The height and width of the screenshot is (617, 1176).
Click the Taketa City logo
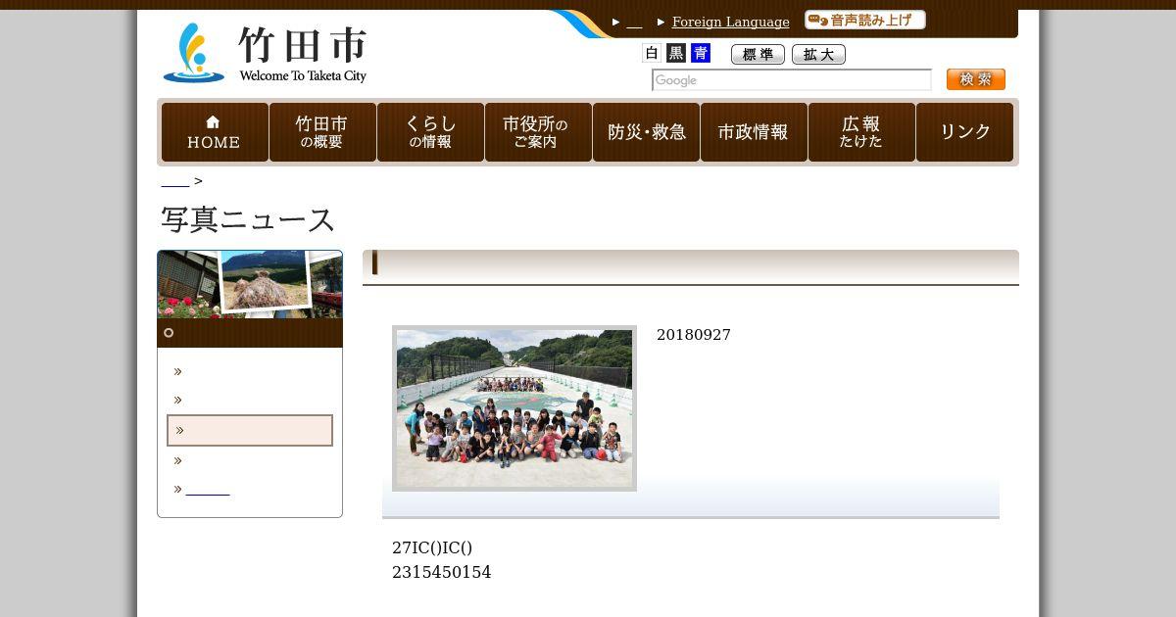pos(266,53)
